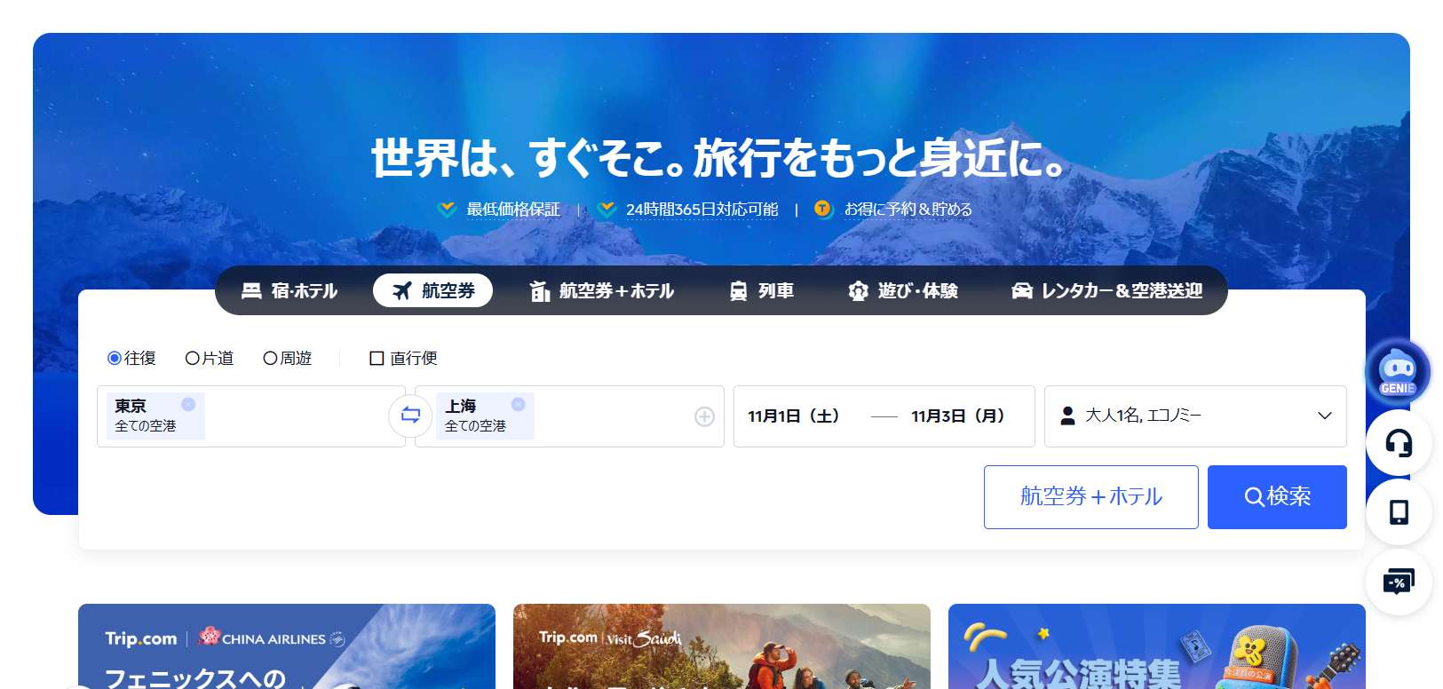The image size is (1443, 689).
Task: Click the 検索 search button
Action: pyautogui.click(x=1277, y=496)
